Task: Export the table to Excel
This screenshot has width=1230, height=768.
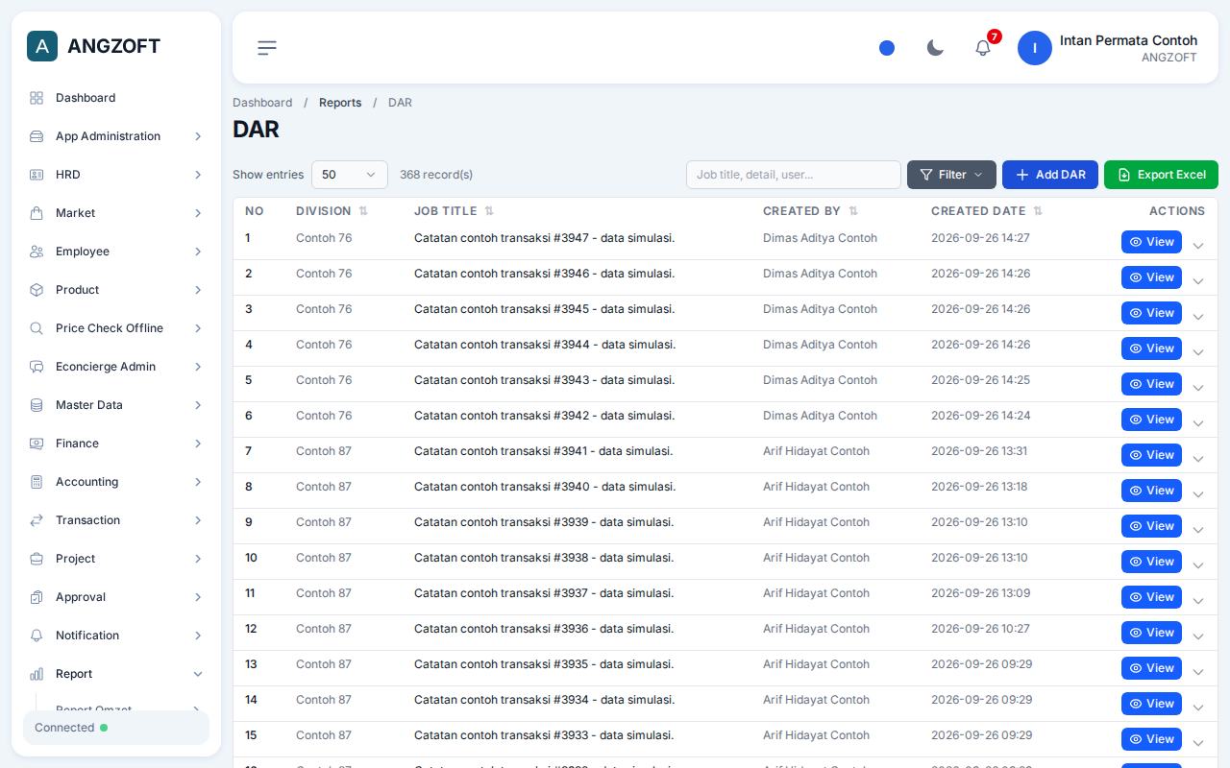Action: 1161,175
